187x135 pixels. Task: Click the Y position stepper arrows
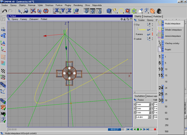(x=150, y=108)
